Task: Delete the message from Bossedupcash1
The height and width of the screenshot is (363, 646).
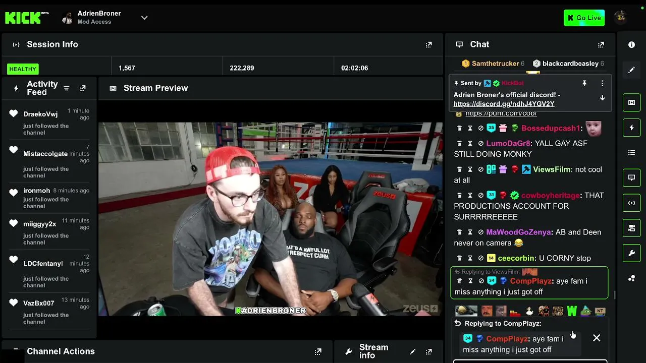Action: click(x=459, y=129)
